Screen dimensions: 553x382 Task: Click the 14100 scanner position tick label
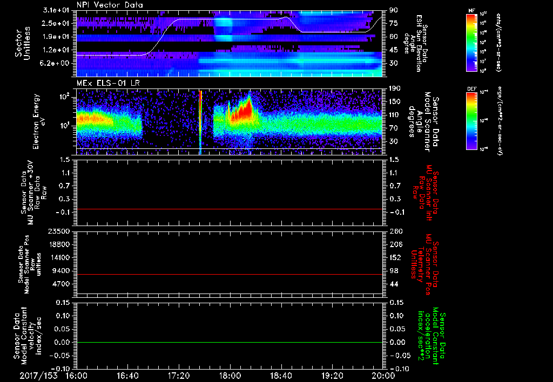tap(59, 257)
